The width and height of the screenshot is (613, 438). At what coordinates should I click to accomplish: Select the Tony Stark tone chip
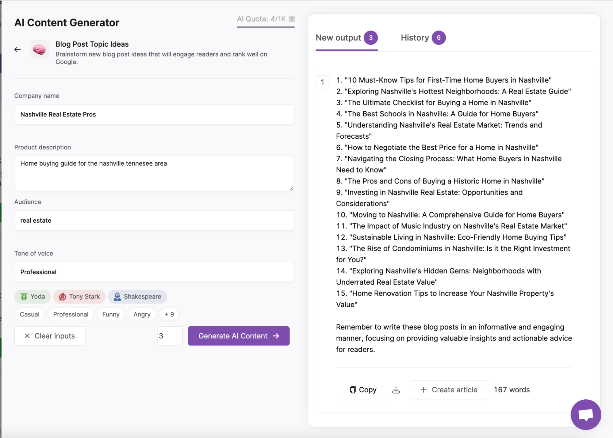(79, 297)
